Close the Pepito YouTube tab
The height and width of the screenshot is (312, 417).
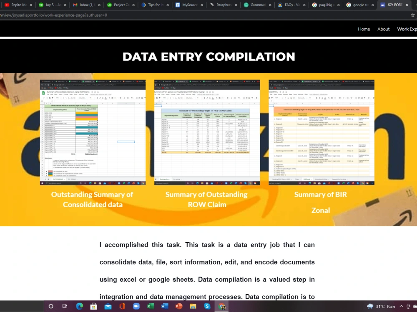[x=31, y=5]
